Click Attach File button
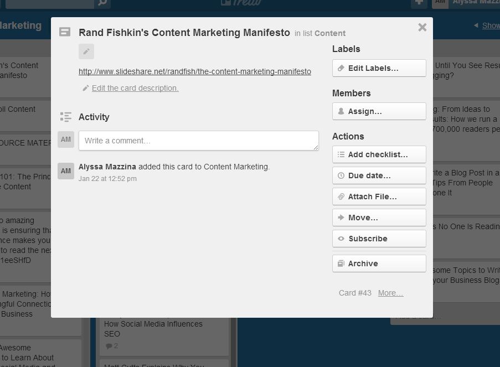500x367 pixels. [379, 197]
